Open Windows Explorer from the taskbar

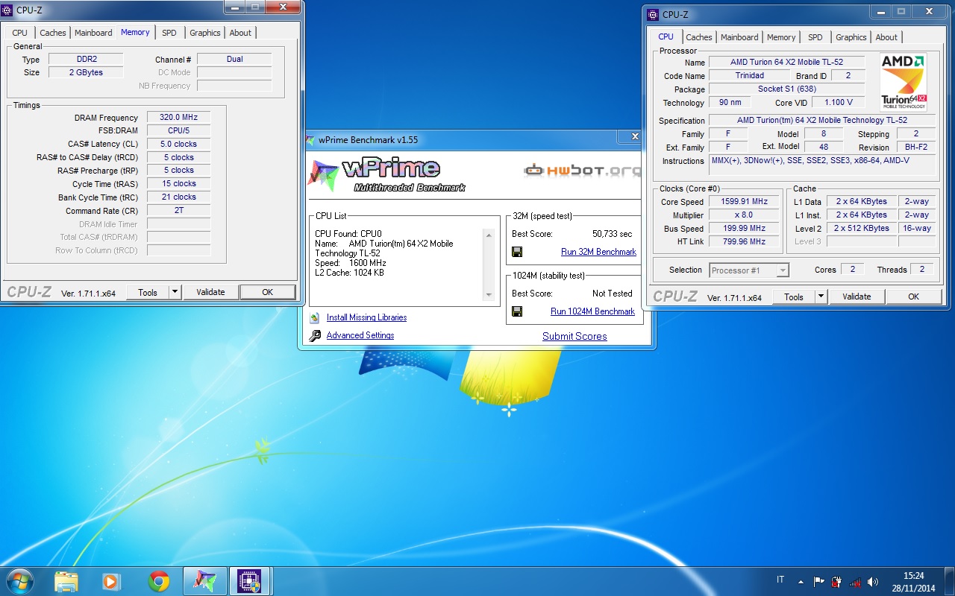66,581
